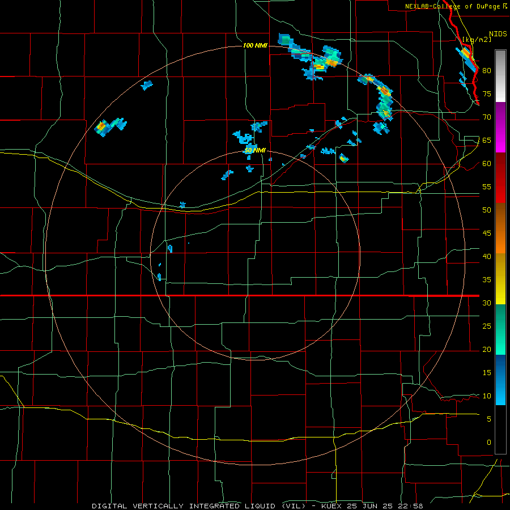Pick the green-teal segment of the color bar
Viewport: 510px width, 510px height.
500,329
